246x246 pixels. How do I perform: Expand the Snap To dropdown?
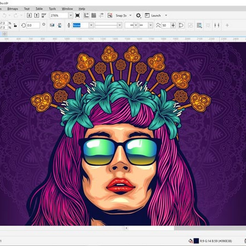tap(130, 15)
